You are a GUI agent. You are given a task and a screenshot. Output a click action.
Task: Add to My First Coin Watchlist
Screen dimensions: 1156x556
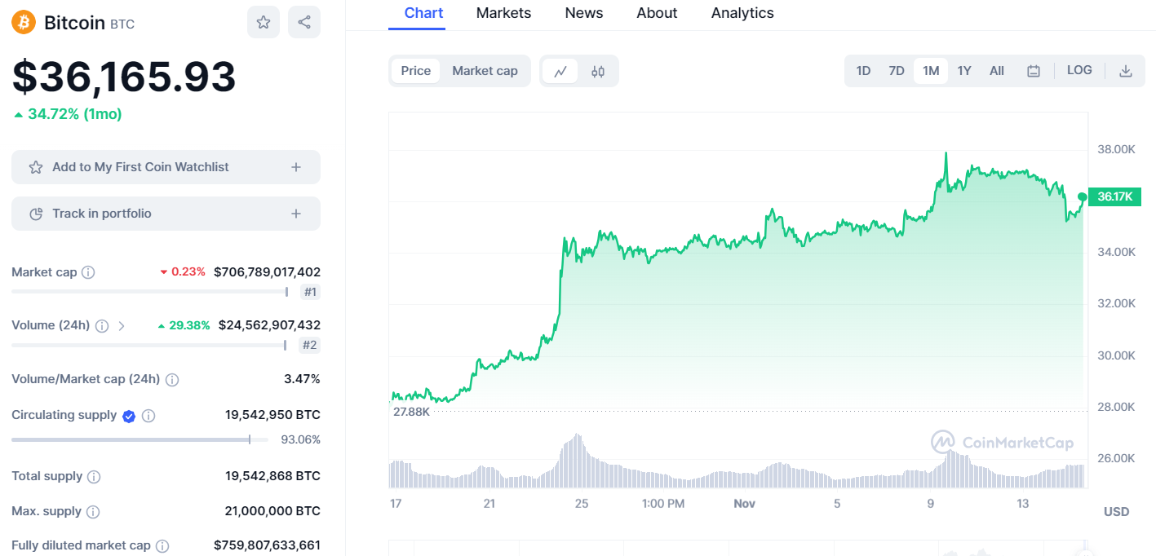[x=166, y=167]
